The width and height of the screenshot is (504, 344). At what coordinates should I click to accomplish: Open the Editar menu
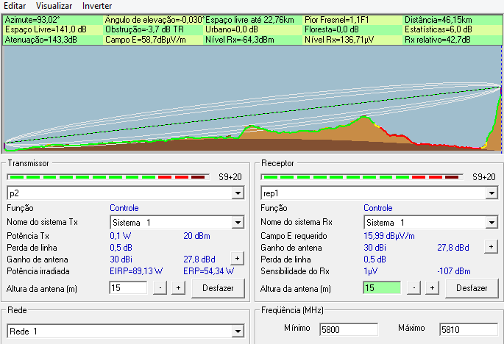[15, 6]
